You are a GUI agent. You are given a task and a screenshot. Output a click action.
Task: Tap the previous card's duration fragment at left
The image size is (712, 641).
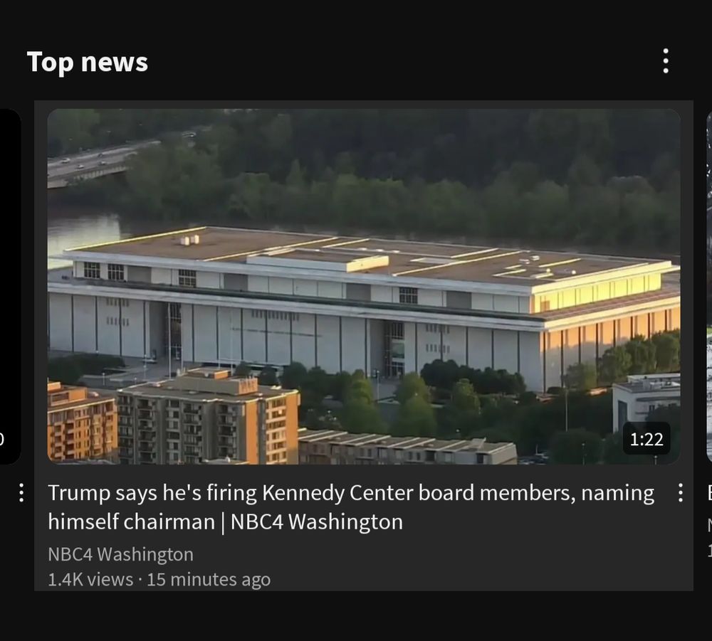click(x=2, y=439)
